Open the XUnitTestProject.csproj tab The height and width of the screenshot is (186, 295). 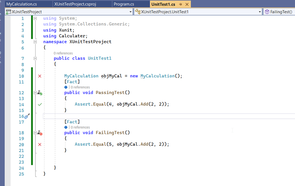tap(75, 4)
